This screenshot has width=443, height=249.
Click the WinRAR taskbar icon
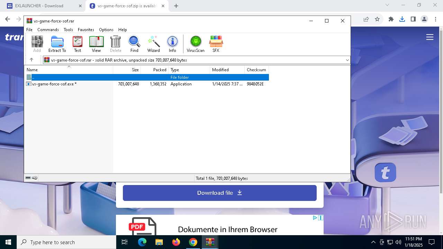(210, 242)
